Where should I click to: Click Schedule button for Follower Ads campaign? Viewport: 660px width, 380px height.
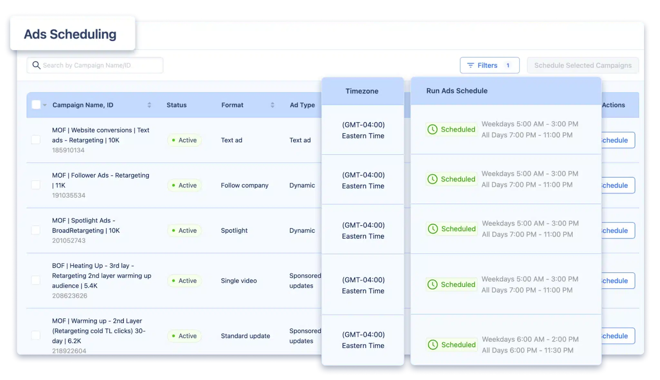(x=618, y=185)
